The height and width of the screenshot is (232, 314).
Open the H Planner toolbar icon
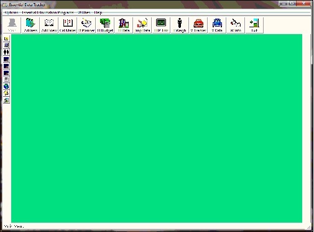[86, 25]
